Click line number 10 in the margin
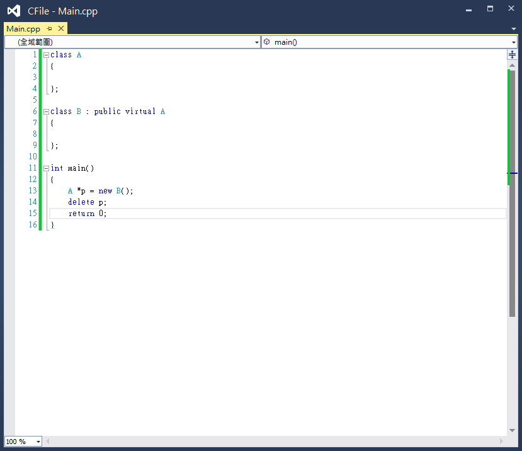The image size is (522, 451). click(33, 157)
